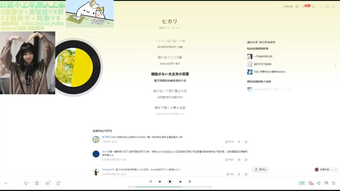Open the 每日歌曲推荐 play source link

[267, 42]
